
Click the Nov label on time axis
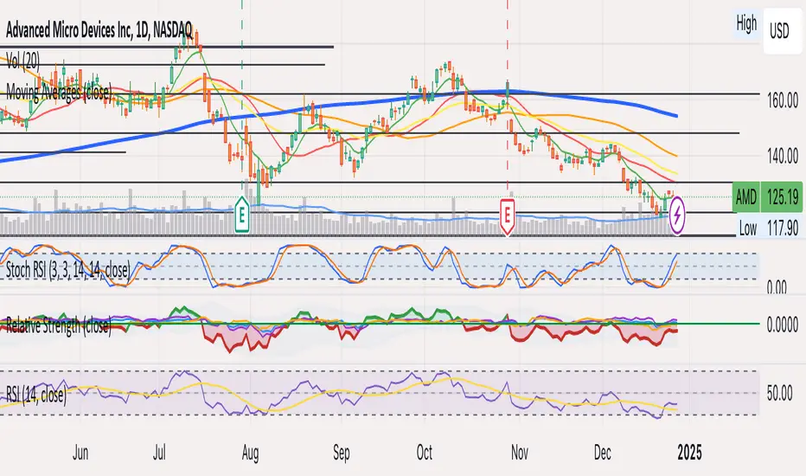519,453
